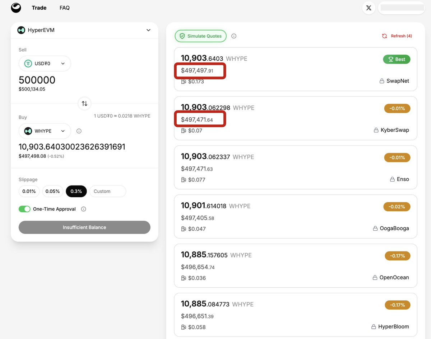Screen dimensions: 431x339
Task: Click $496,654.74 value in OpenOcean quote
Action: [198, 267]
